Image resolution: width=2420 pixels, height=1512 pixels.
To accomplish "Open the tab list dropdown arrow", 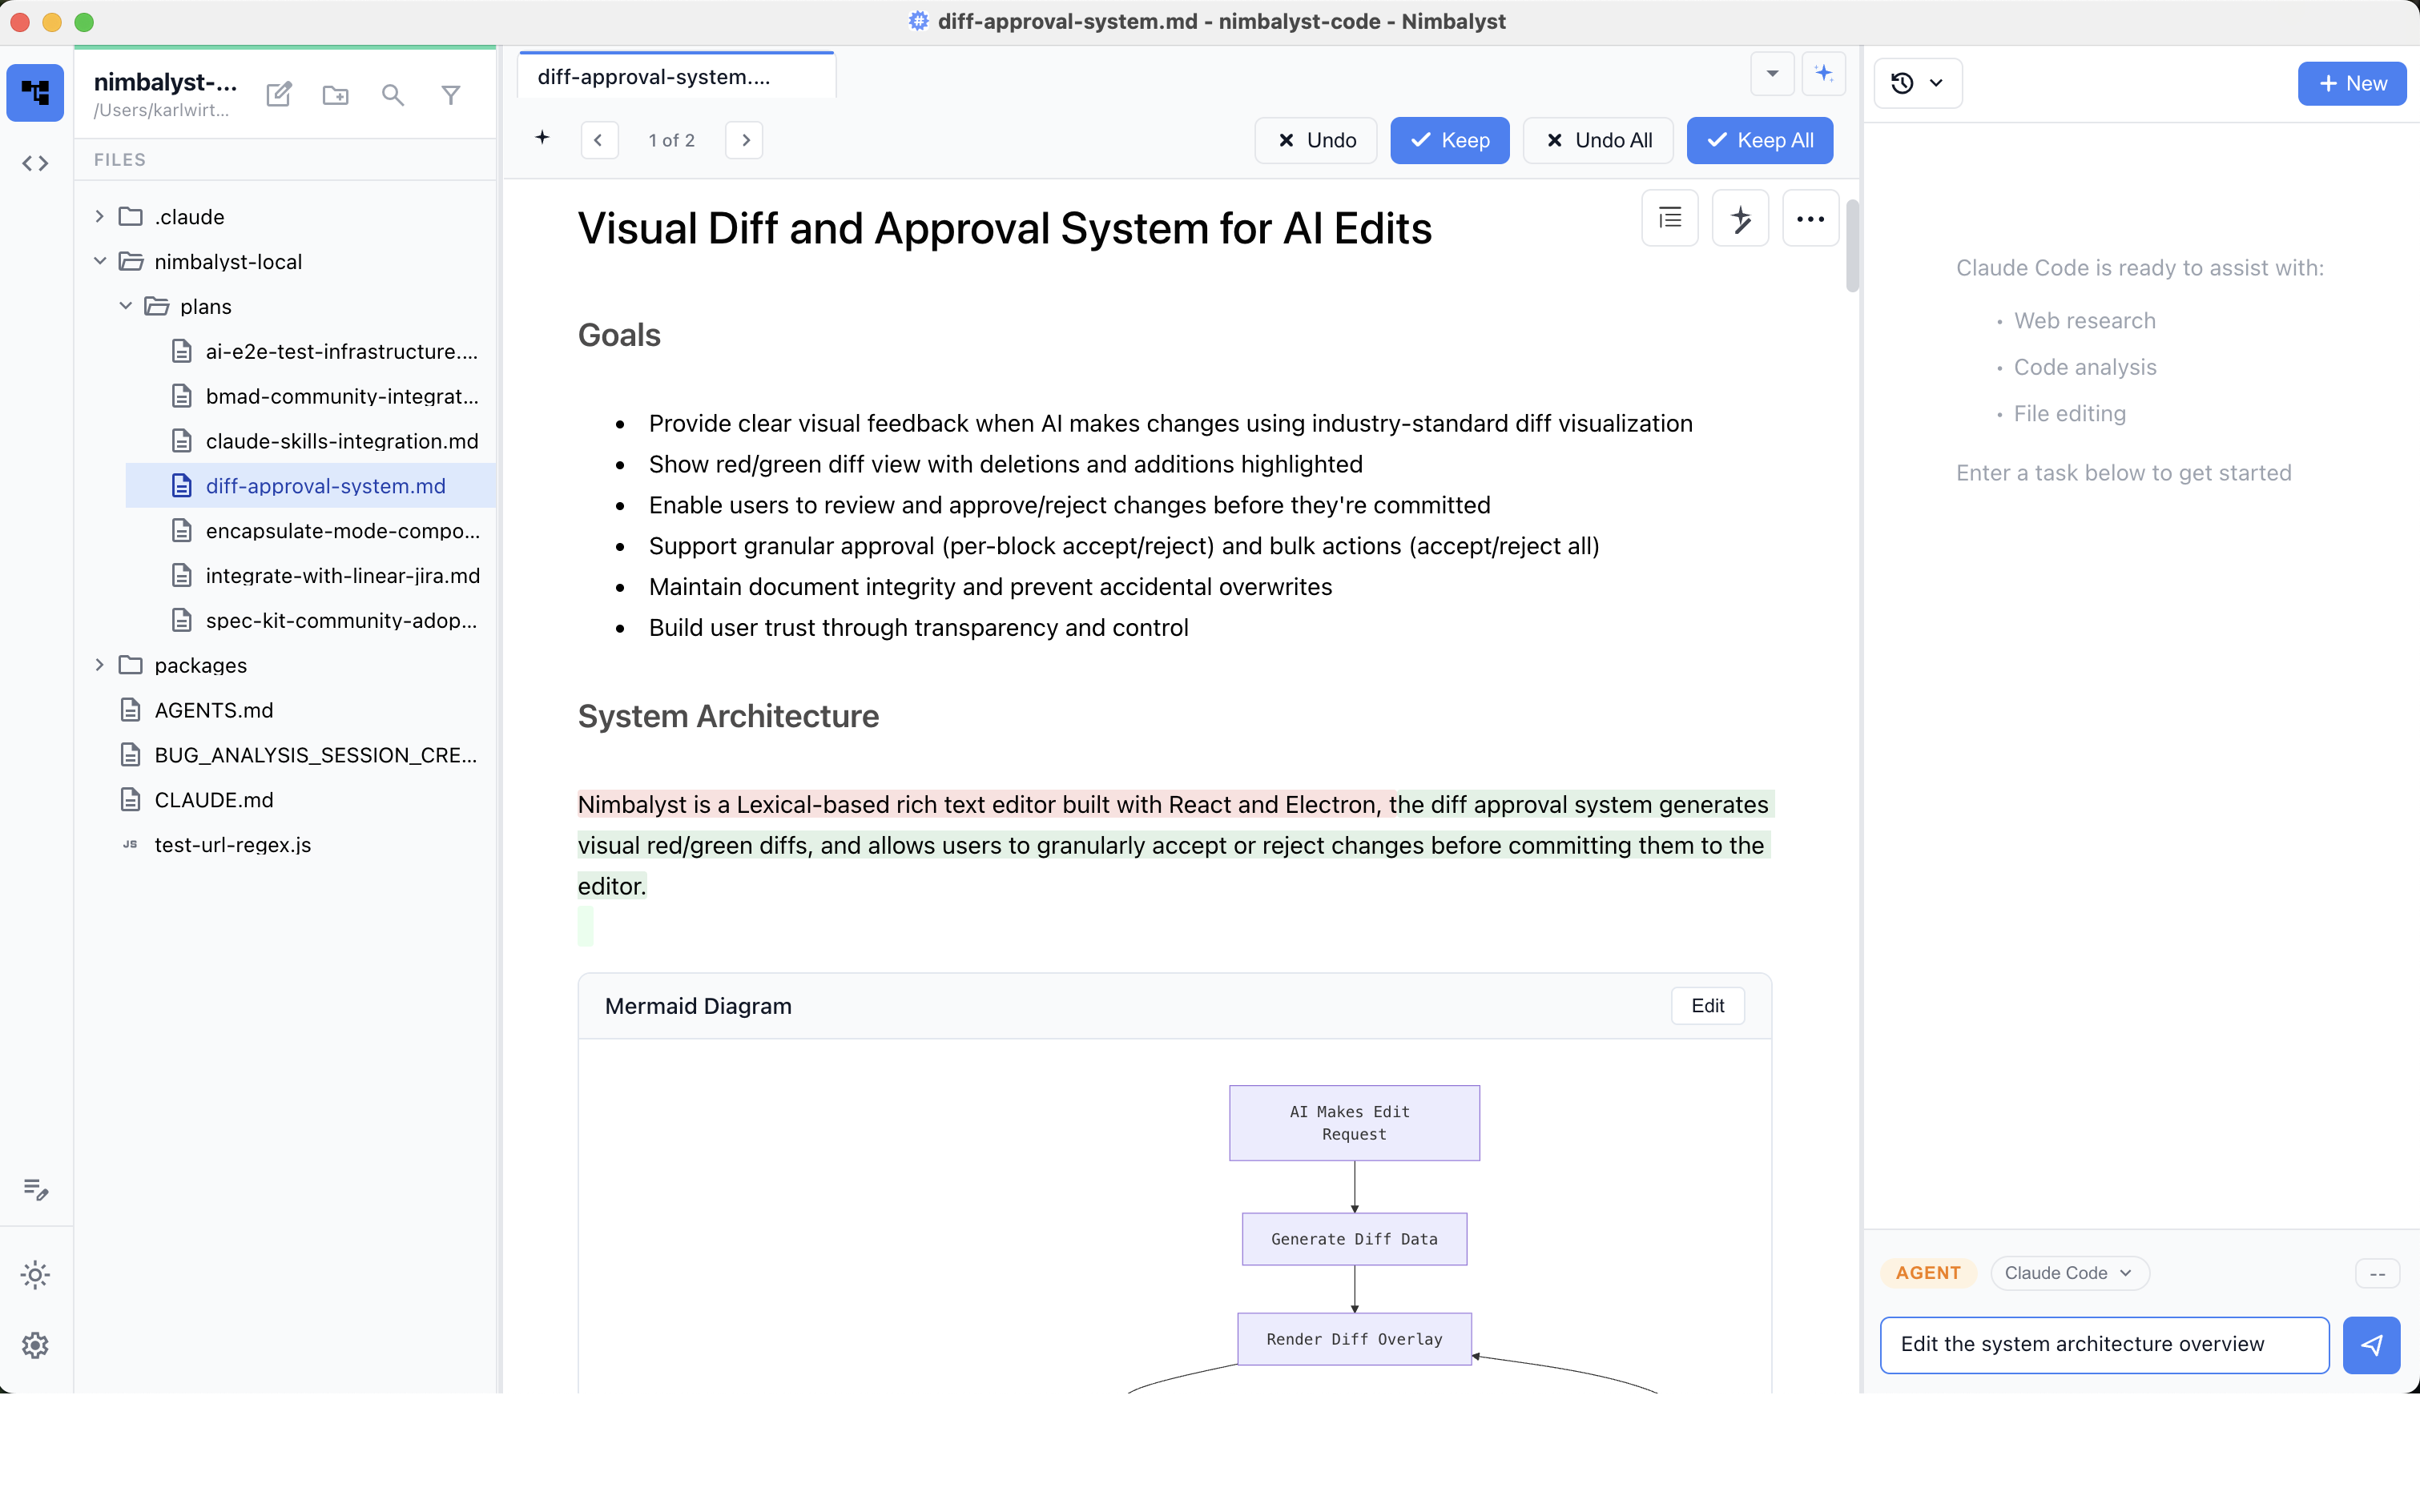I will point(1772,73).
